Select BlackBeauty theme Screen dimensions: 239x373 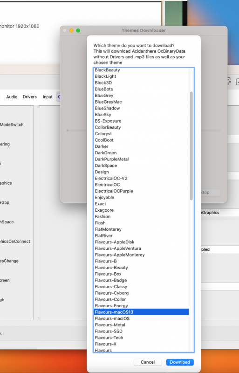coord(141,70)
